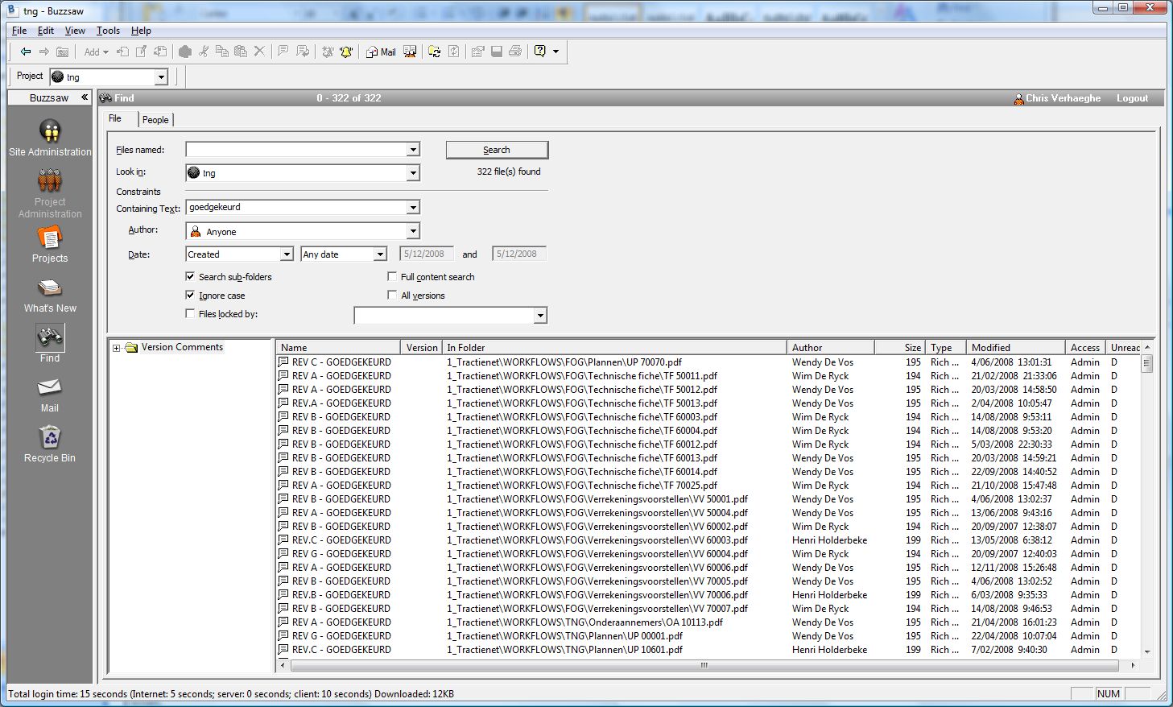
Task: Enable Files locked by checkbox
Action: click(190, 313)
